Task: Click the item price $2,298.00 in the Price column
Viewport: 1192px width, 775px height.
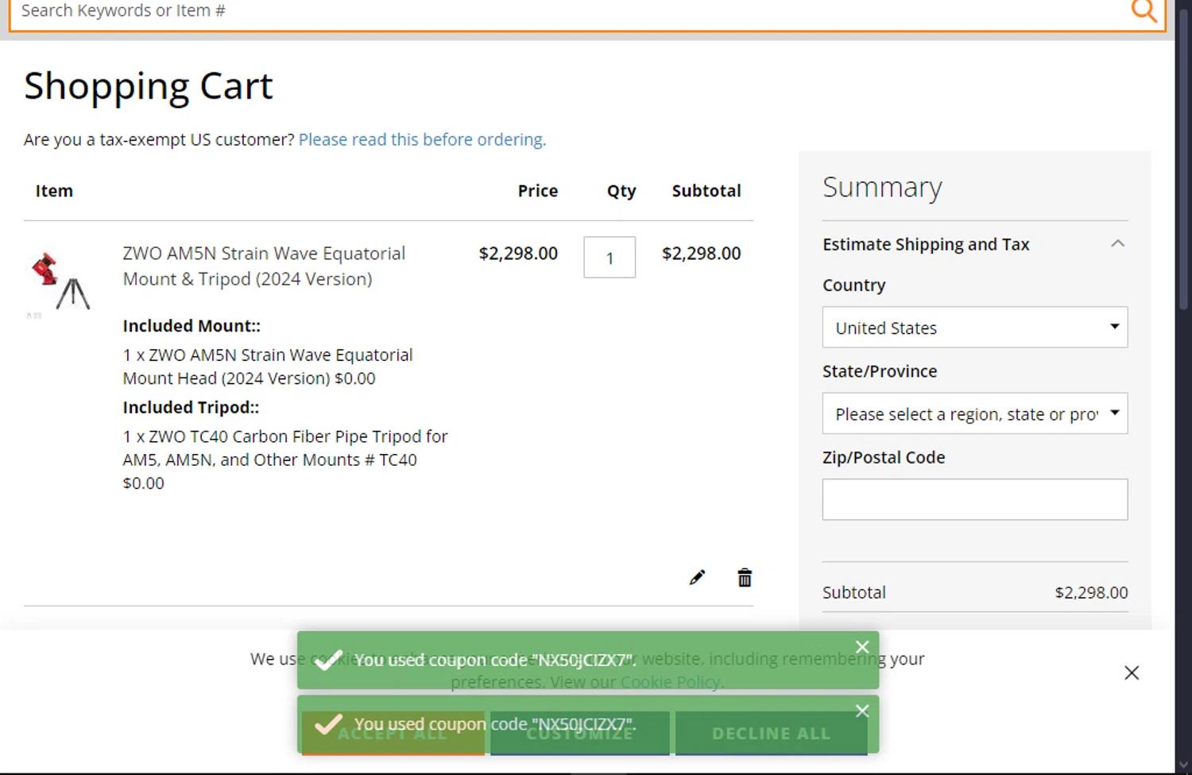Action: (518, 254)
